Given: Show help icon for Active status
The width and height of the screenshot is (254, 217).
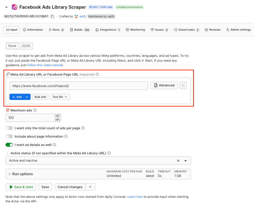Looking at the screenshot, I should [109, 153].
